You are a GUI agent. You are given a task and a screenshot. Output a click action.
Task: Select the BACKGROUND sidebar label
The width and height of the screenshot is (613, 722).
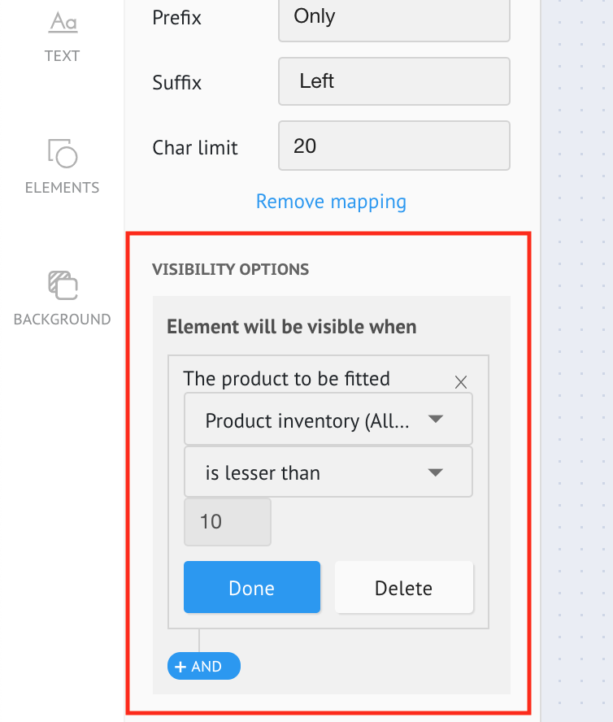(63, 320)
